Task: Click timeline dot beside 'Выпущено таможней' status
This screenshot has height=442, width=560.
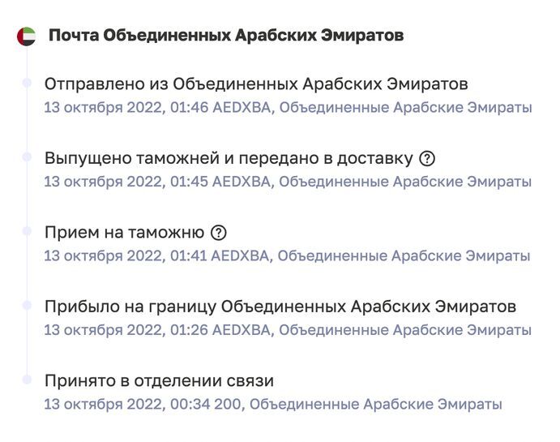Action: 27,157
